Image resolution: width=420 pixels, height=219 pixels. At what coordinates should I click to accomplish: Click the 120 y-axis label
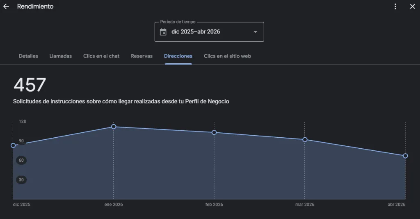pos(23,121)
